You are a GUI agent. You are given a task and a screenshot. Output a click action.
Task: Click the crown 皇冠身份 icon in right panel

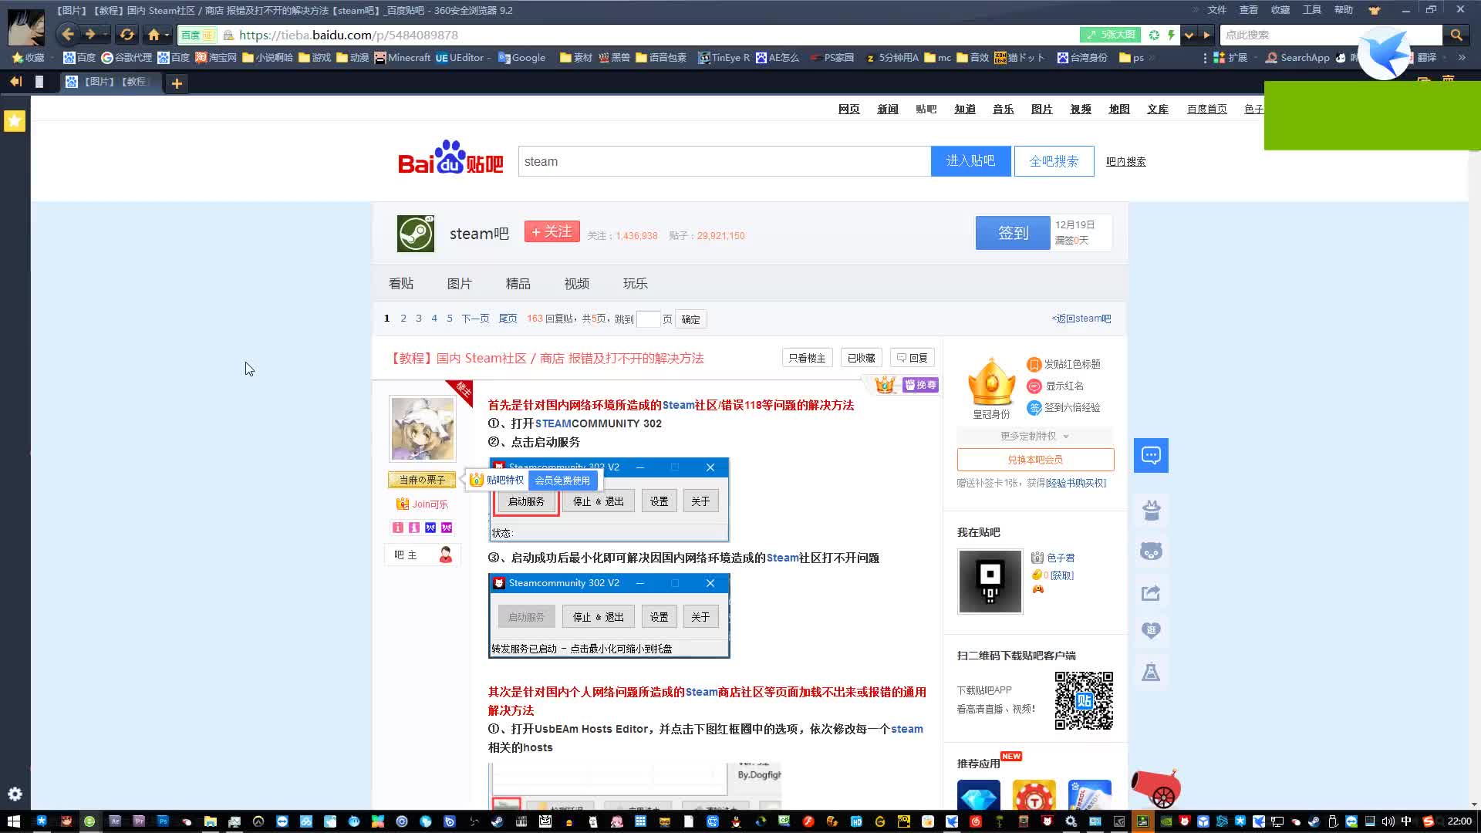(x=991, y=380)
